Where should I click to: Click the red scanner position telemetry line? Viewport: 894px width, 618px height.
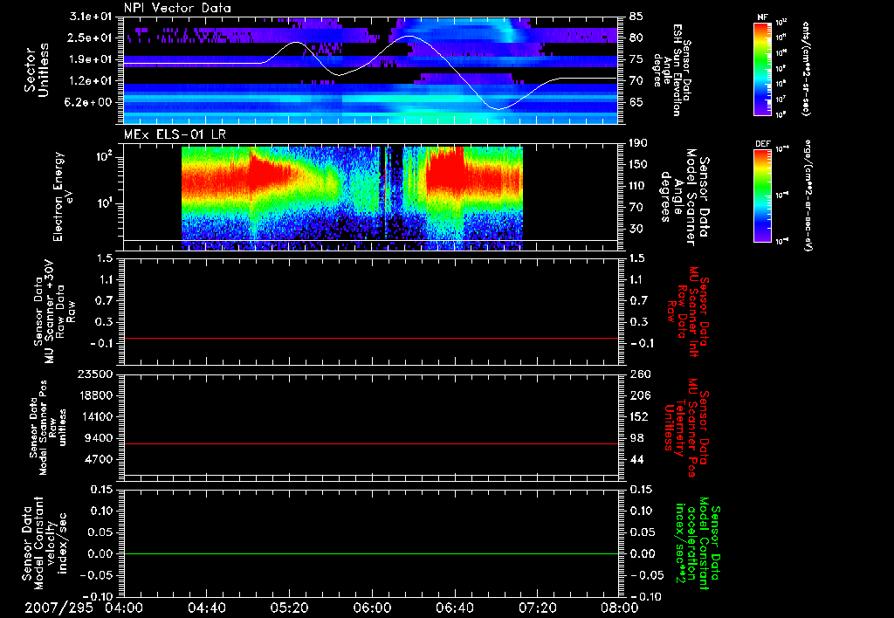(x=370, y=443)
